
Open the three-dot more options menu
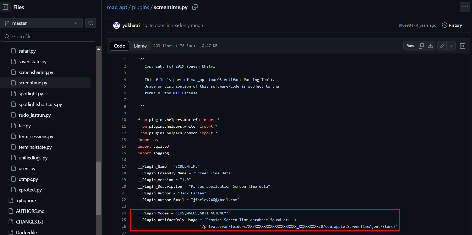pyautogui.click(x=465, y=7)
